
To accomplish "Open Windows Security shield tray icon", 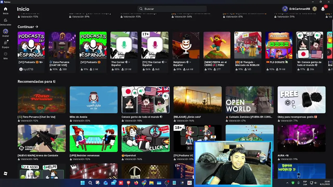I will click(293, 183).
